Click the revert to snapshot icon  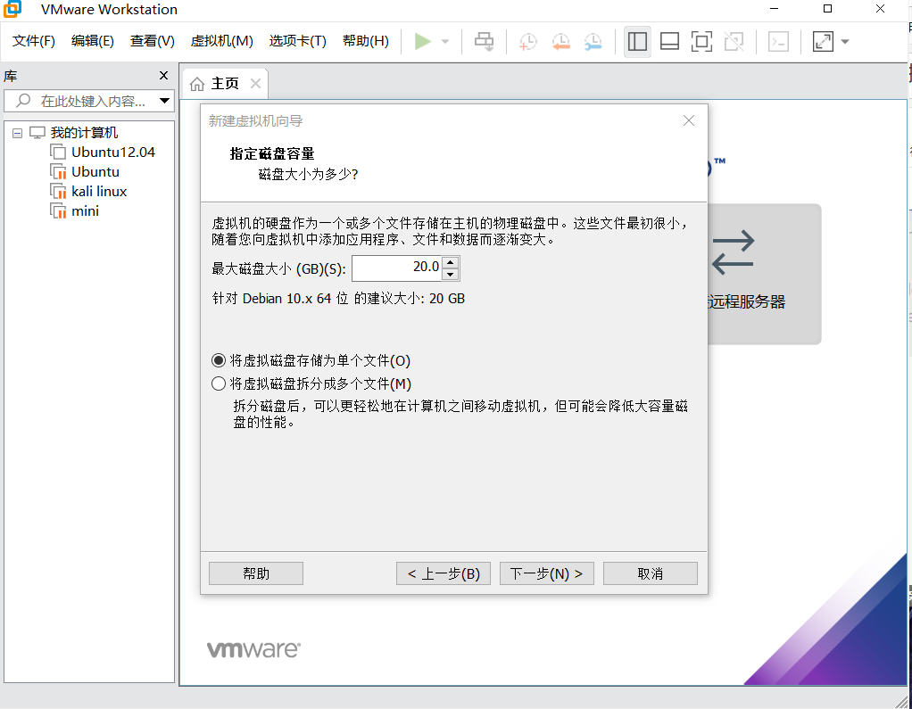click(x=560, y=42)
